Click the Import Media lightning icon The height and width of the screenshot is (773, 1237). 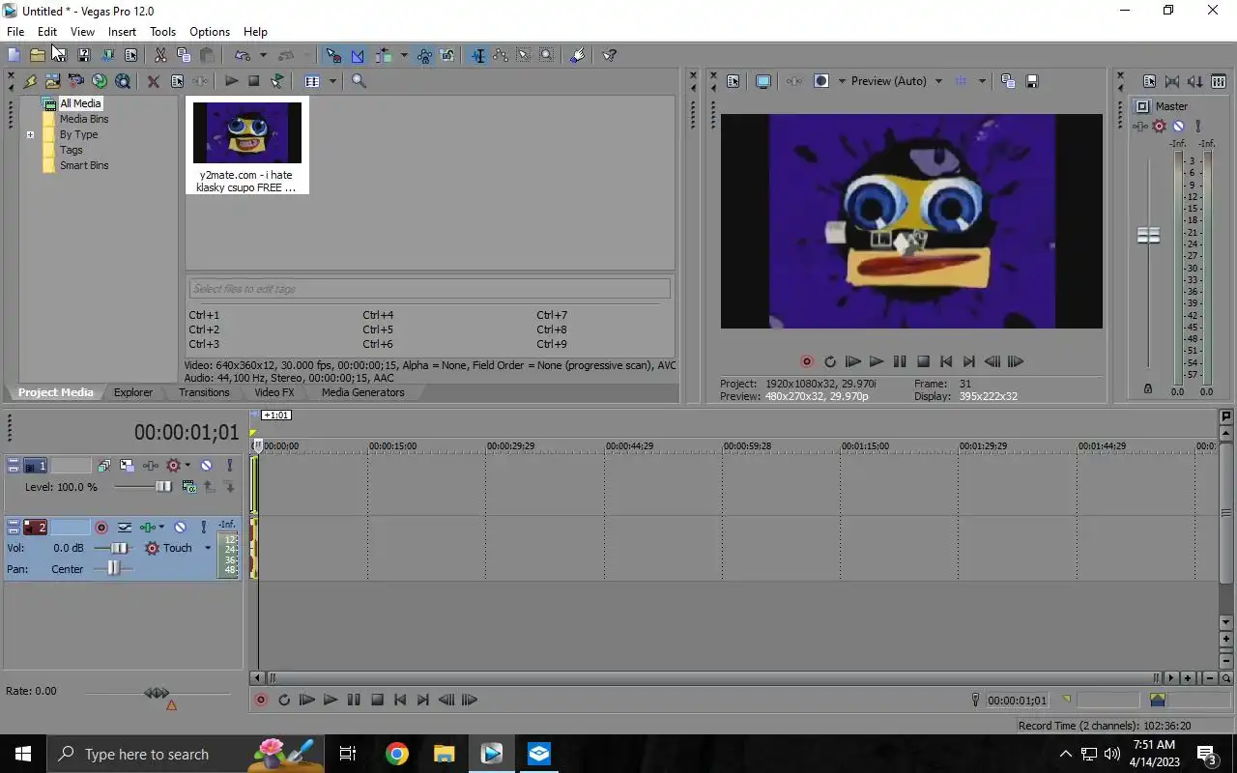click(30, 81)
